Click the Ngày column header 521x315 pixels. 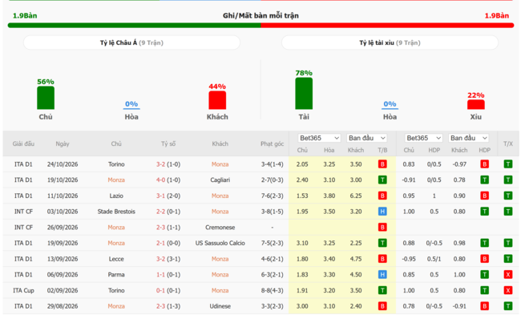click(63, 144)
